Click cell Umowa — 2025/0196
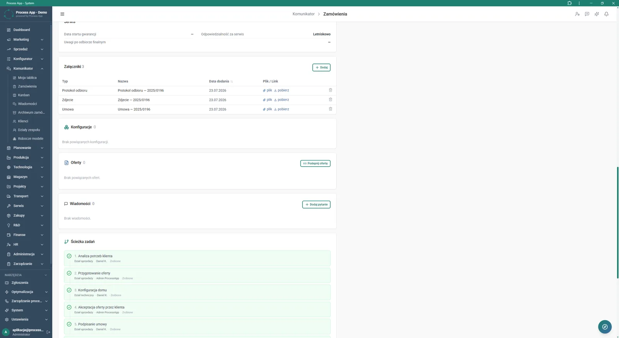This screenshot has width=619, height=338. (134, 109)
